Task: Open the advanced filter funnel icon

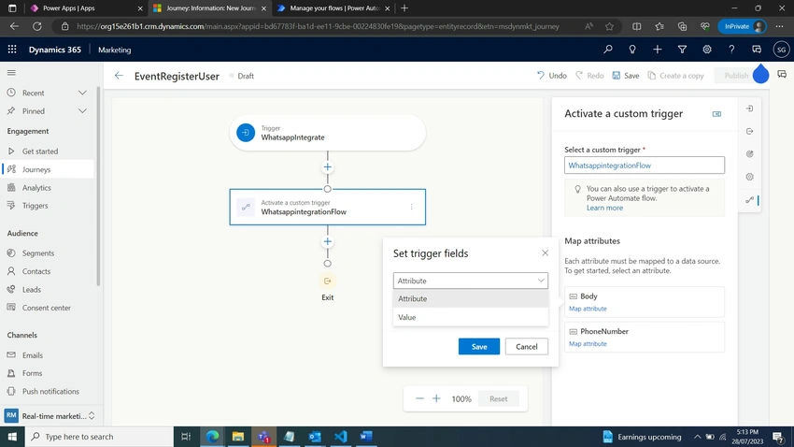Action: coord(682,50)
